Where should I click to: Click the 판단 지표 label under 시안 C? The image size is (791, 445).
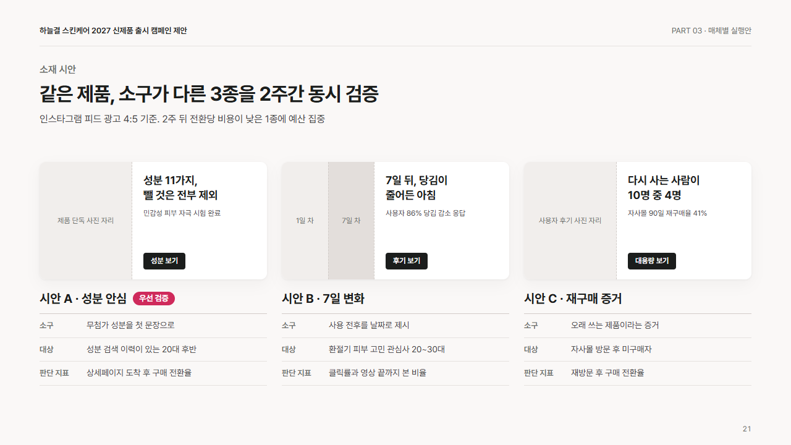[x=539, y=373]
